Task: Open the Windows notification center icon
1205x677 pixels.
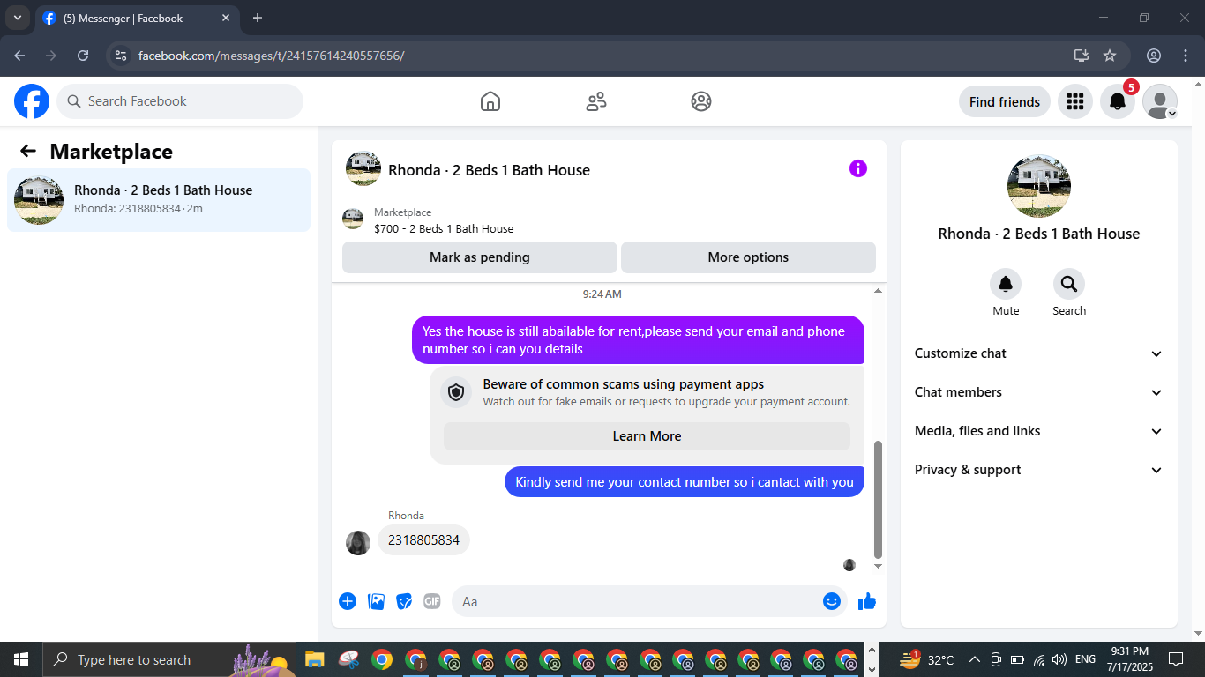Action: pyautogui.click(x=1176, y=659)
